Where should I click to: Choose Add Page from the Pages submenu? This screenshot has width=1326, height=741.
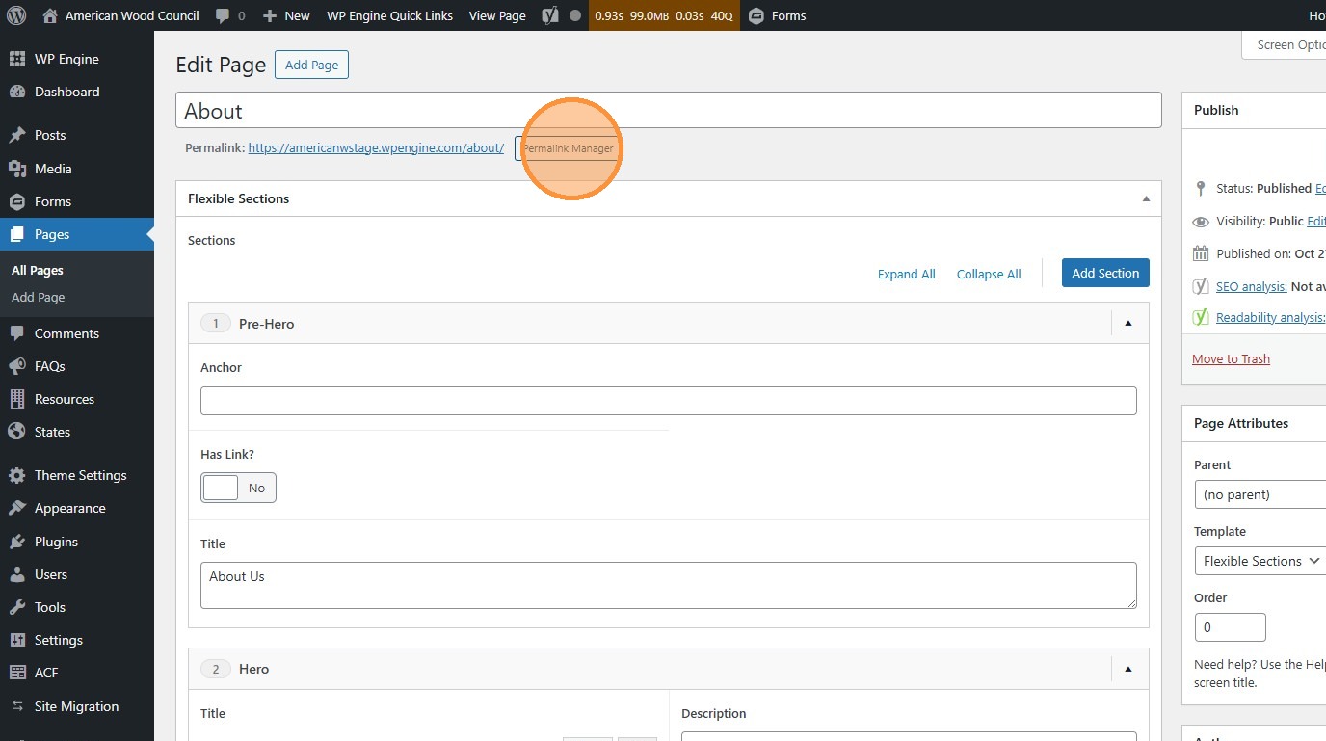click(39, 298)
